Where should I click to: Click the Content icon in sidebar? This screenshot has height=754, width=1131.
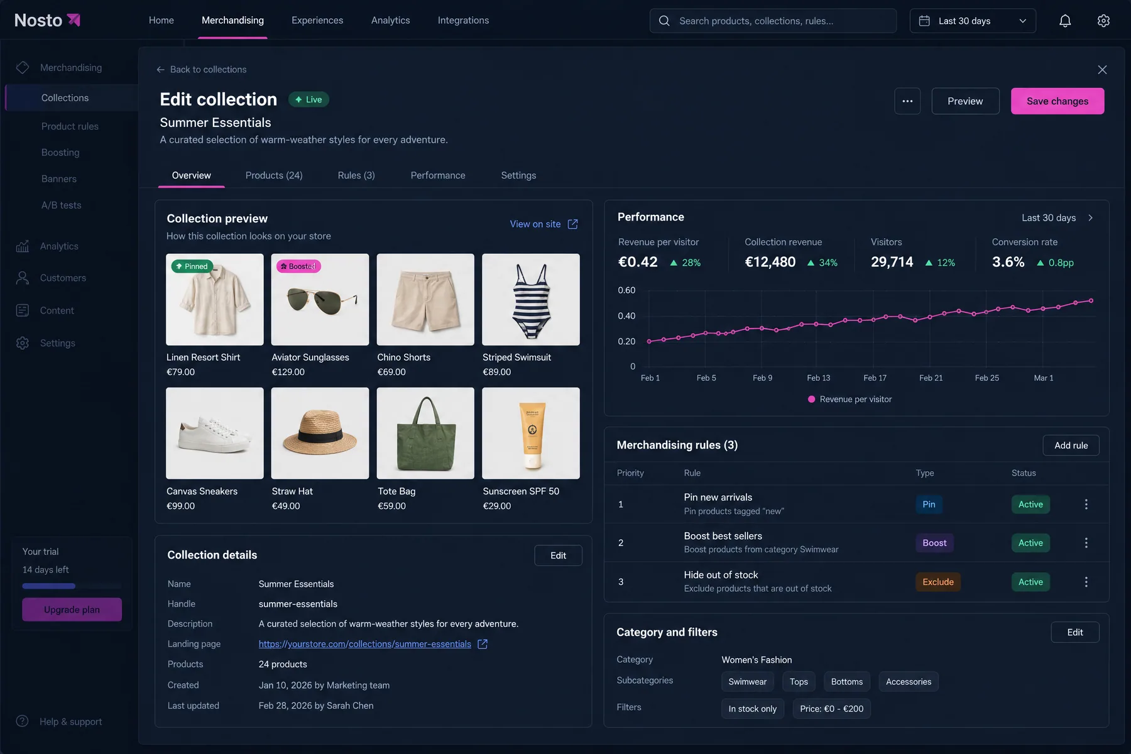click(x=23, y=310)
